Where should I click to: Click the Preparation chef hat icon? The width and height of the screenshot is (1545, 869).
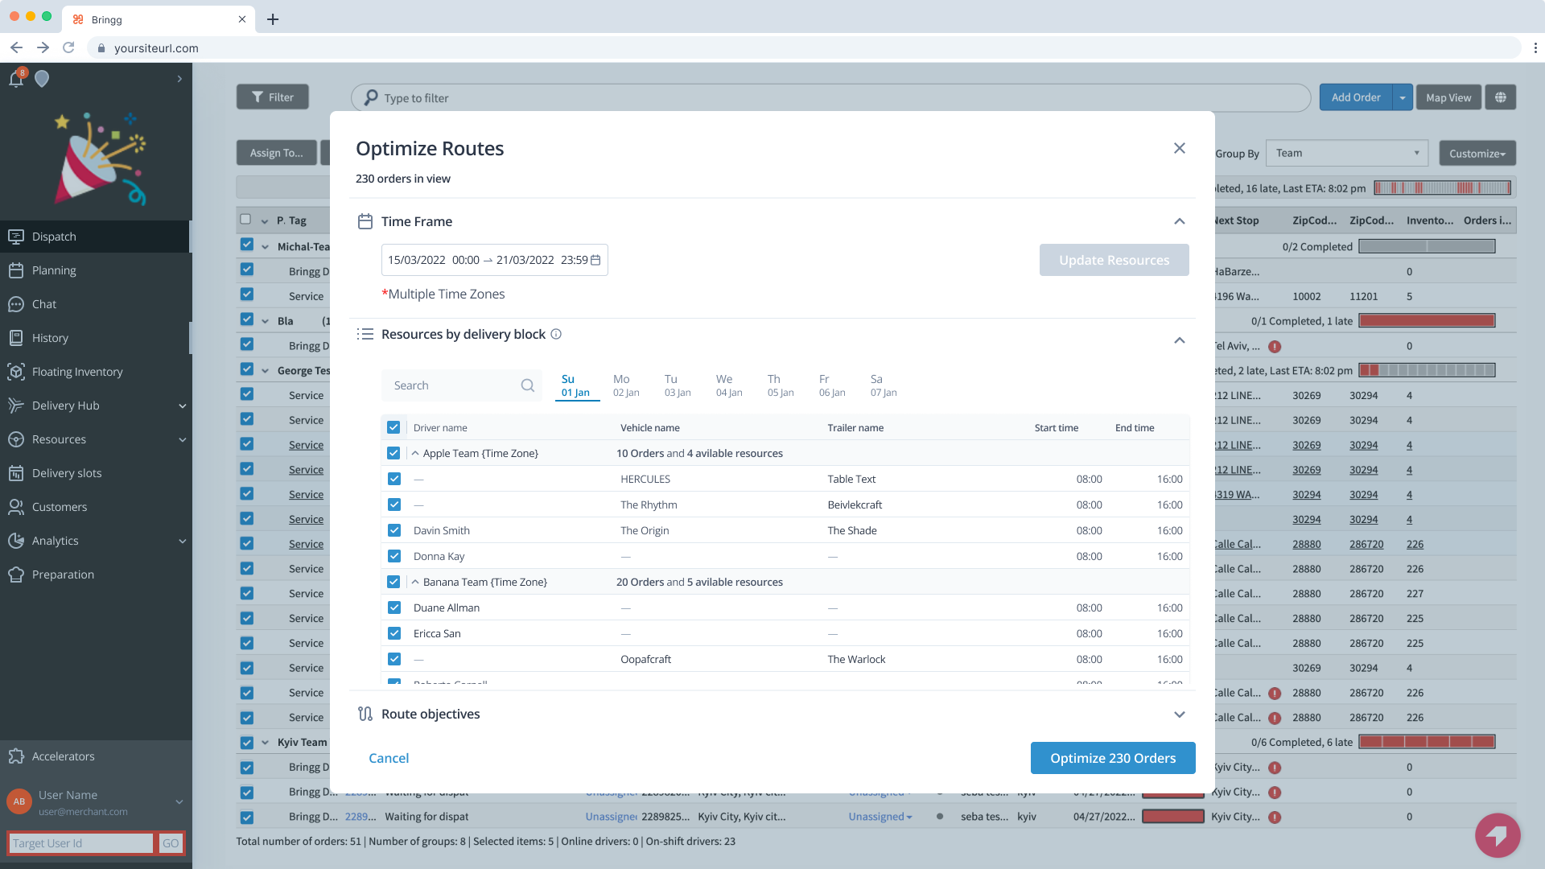coord(16,575)
